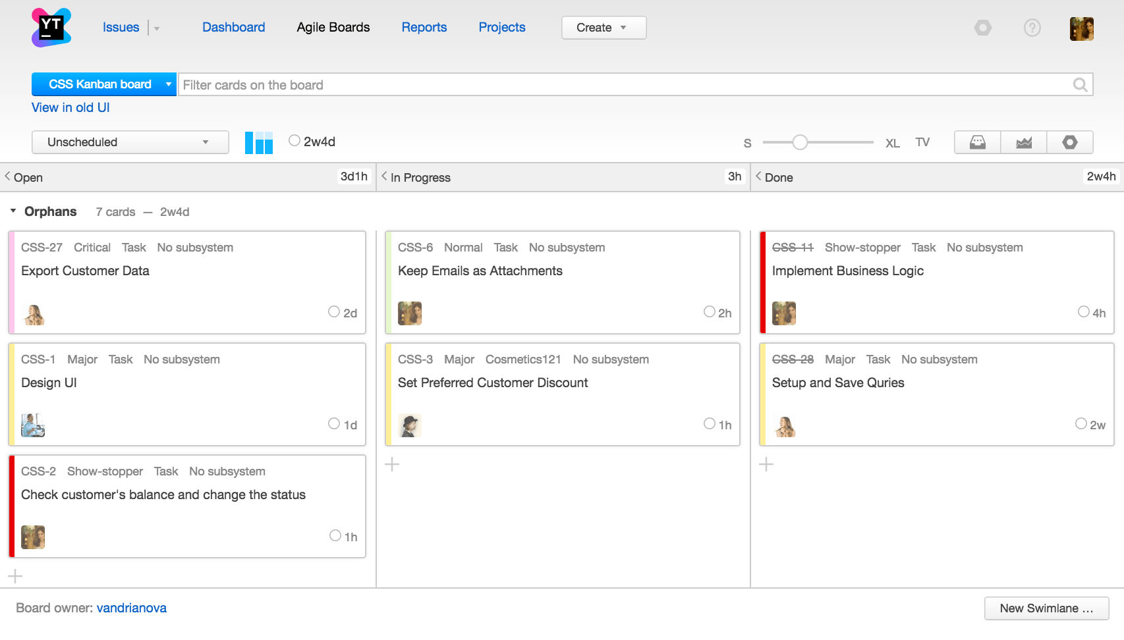Toggle the estimate circle on CSS-27 card
This screenshot has width=1124, height=640.
point(334,312)
